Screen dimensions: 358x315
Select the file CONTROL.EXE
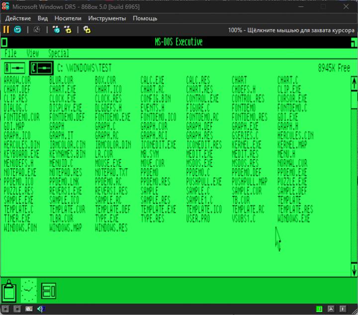pyautogui.click(x=202, y=98)
